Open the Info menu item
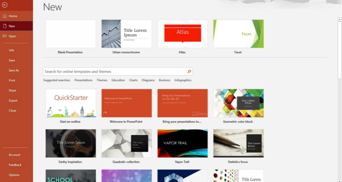 (12, 50)
